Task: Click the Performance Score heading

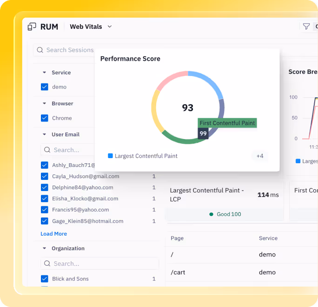Action: coord(130,58)
